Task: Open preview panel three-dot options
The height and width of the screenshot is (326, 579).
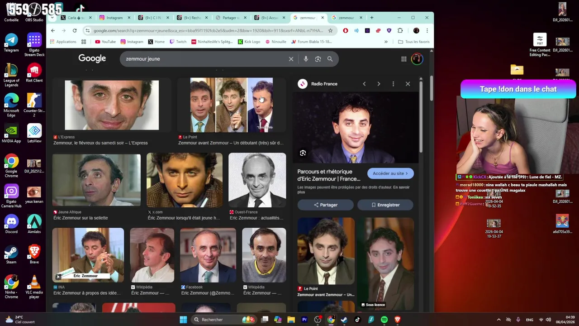Action: click(393, 84)
